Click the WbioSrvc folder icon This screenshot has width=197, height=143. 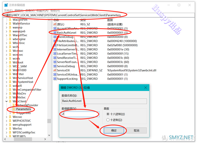[x=10, y=43]
